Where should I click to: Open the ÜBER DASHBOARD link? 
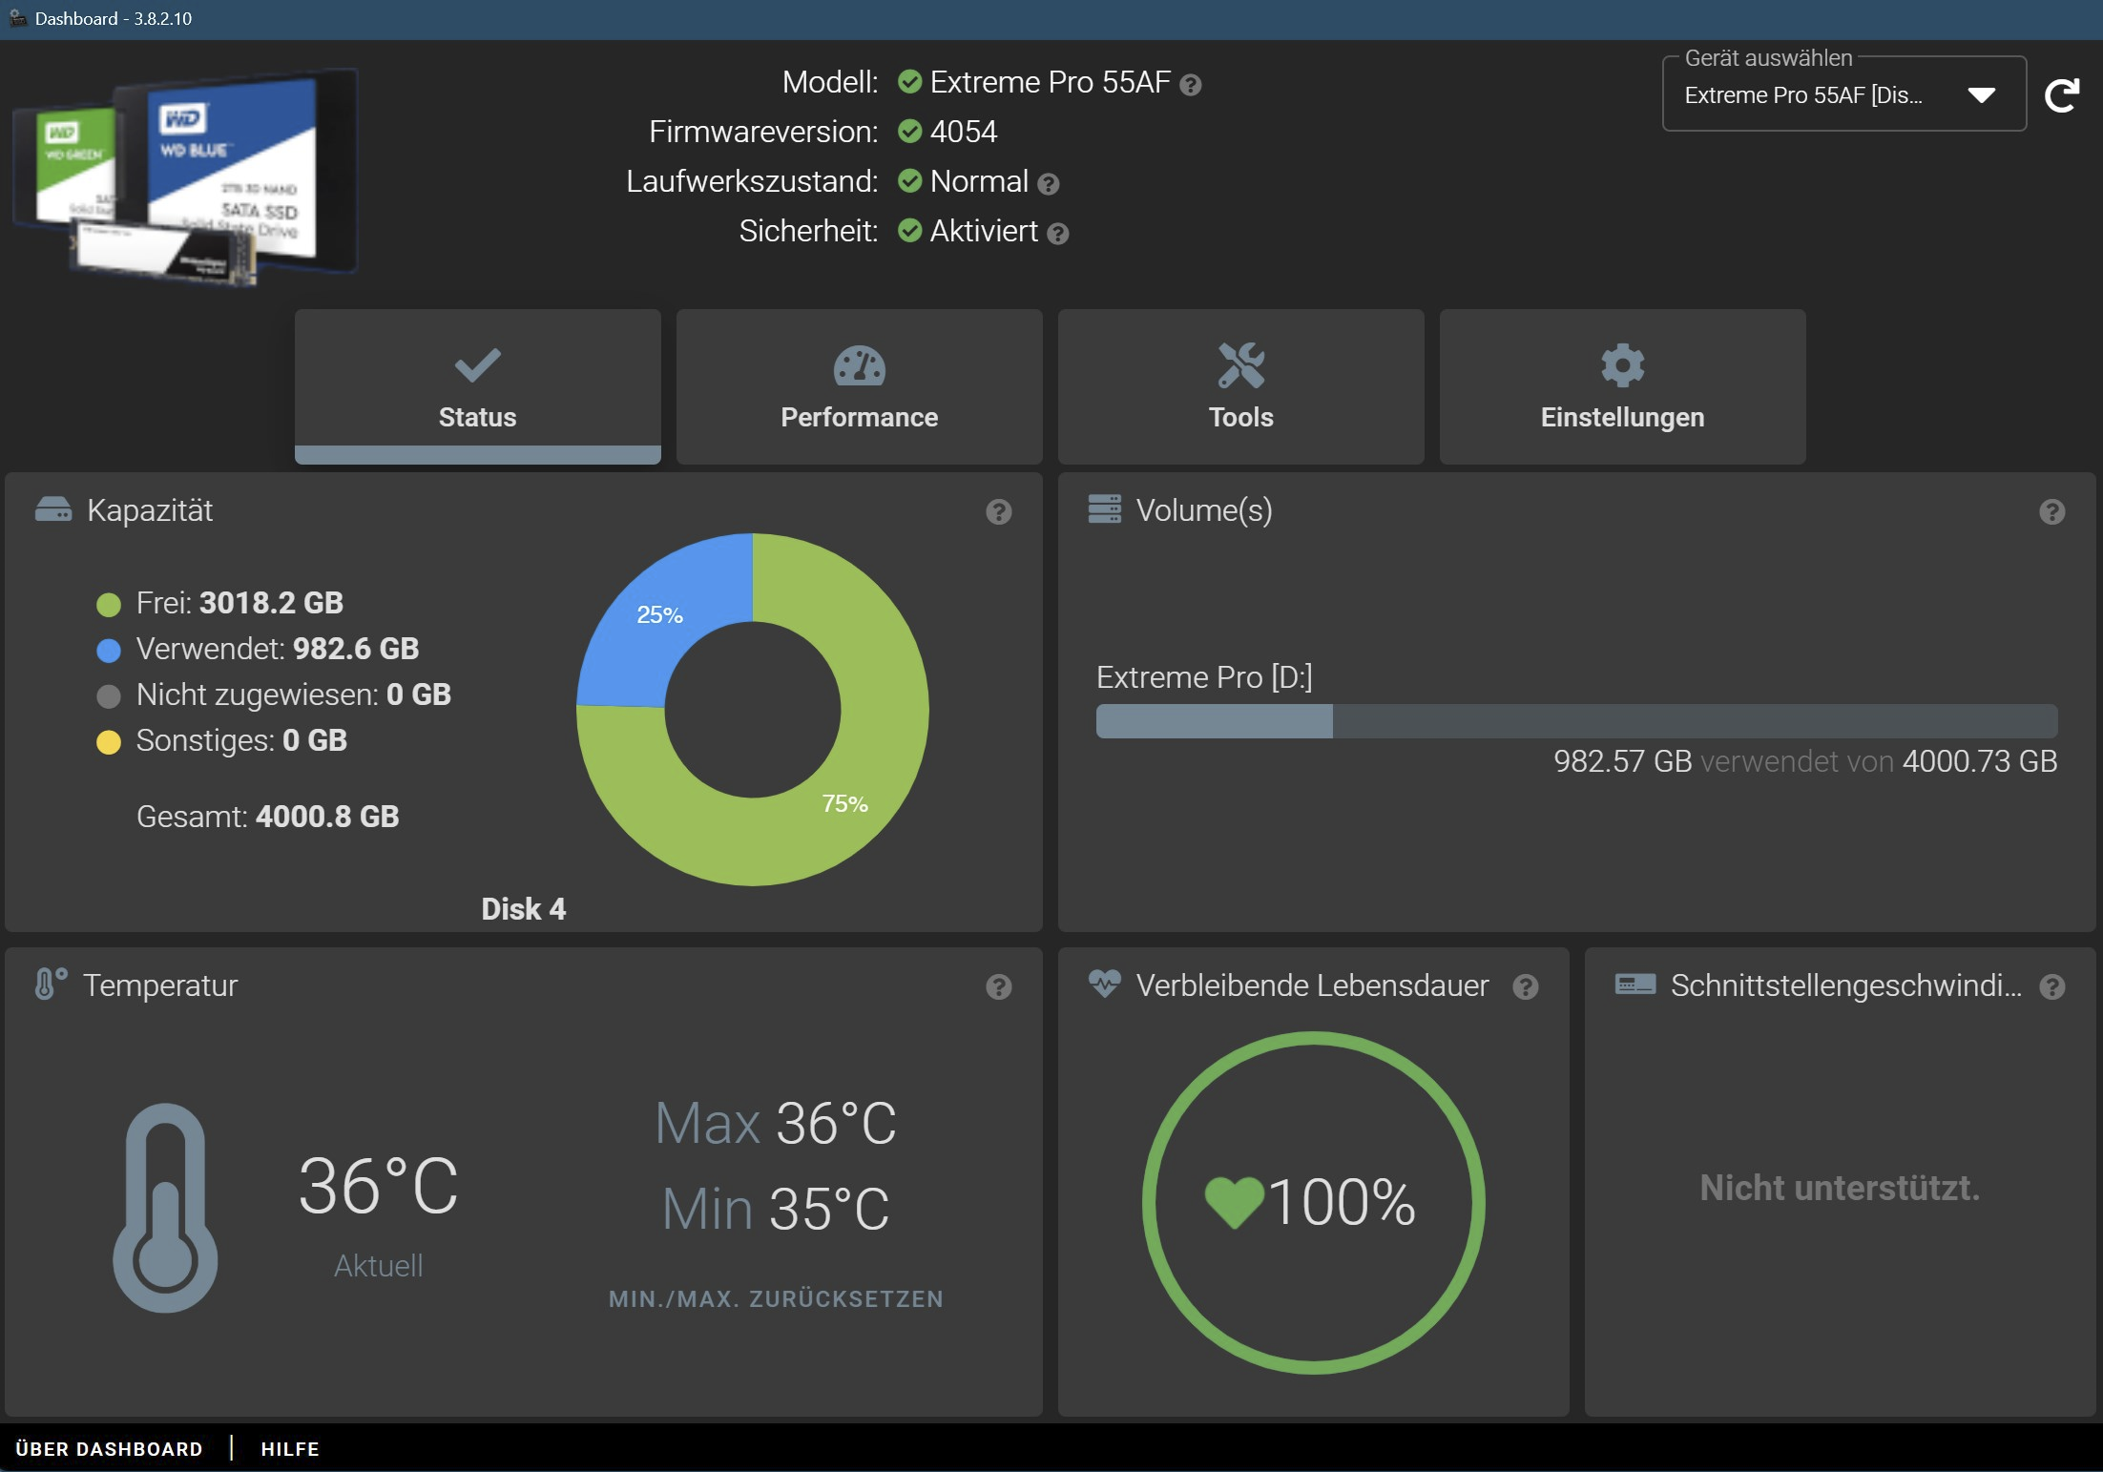(x=109, y=1449)
